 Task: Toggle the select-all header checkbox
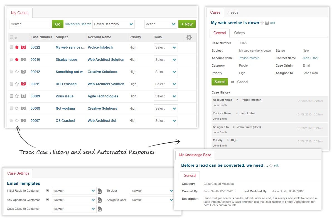12,37
